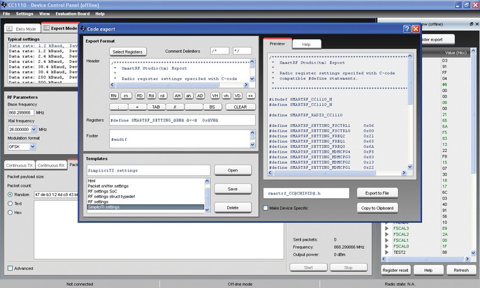Image resolution: width=480 pixels, height=288 pixels.
Task: Click the BS backspace button
Action: click(212, 107)
